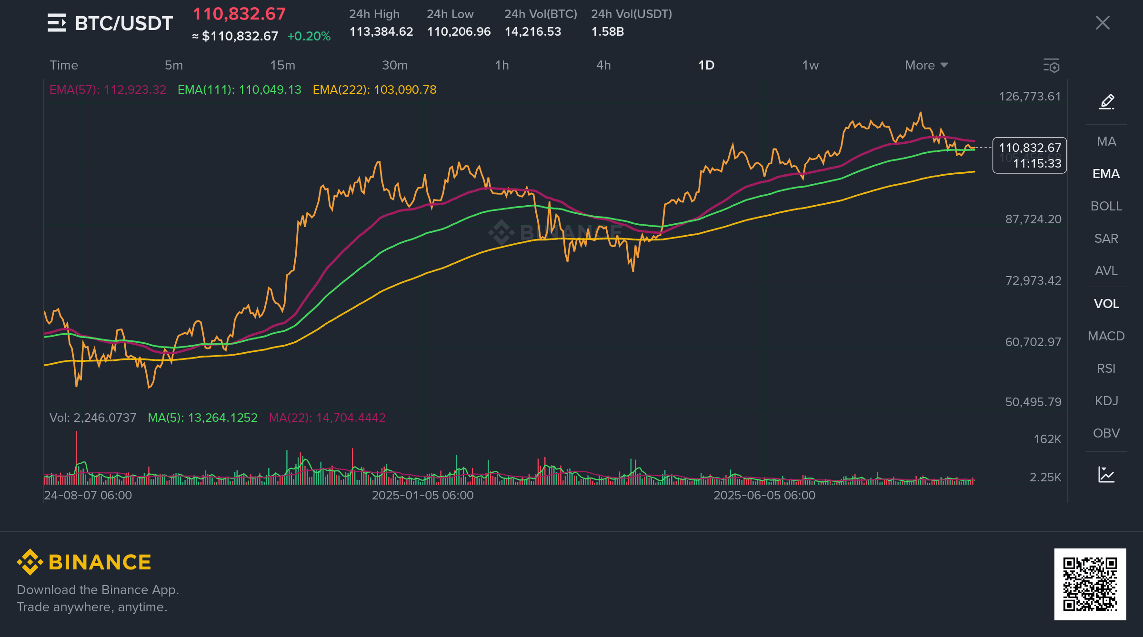
Task: Turn on the RSI indicator
Action: [1106, 368]
